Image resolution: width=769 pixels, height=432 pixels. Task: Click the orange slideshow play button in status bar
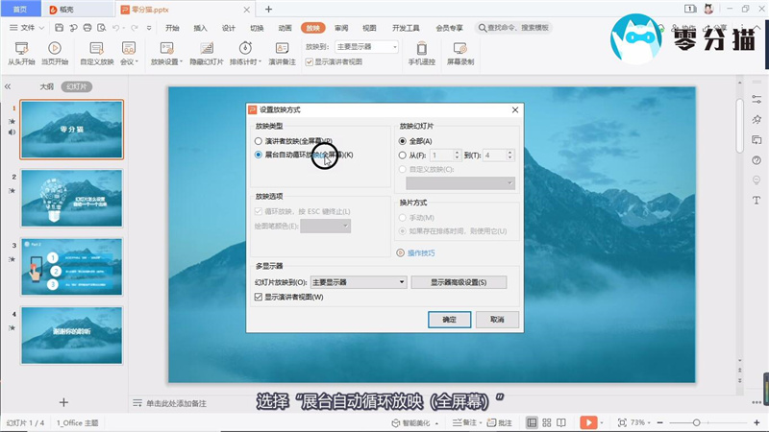click(x=586, y=422)
